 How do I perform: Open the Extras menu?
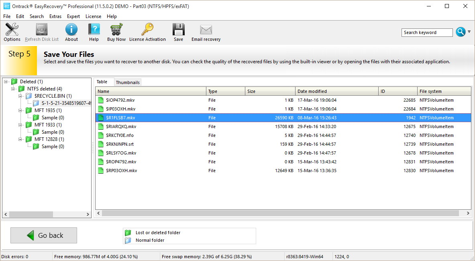[x=55, y=16]
